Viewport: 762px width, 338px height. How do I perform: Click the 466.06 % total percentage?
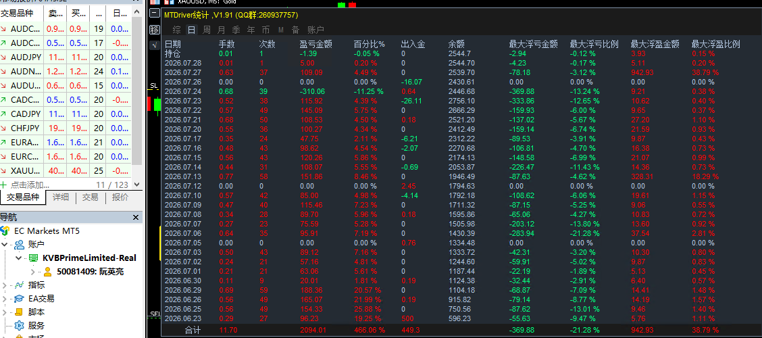click(370, 331)
